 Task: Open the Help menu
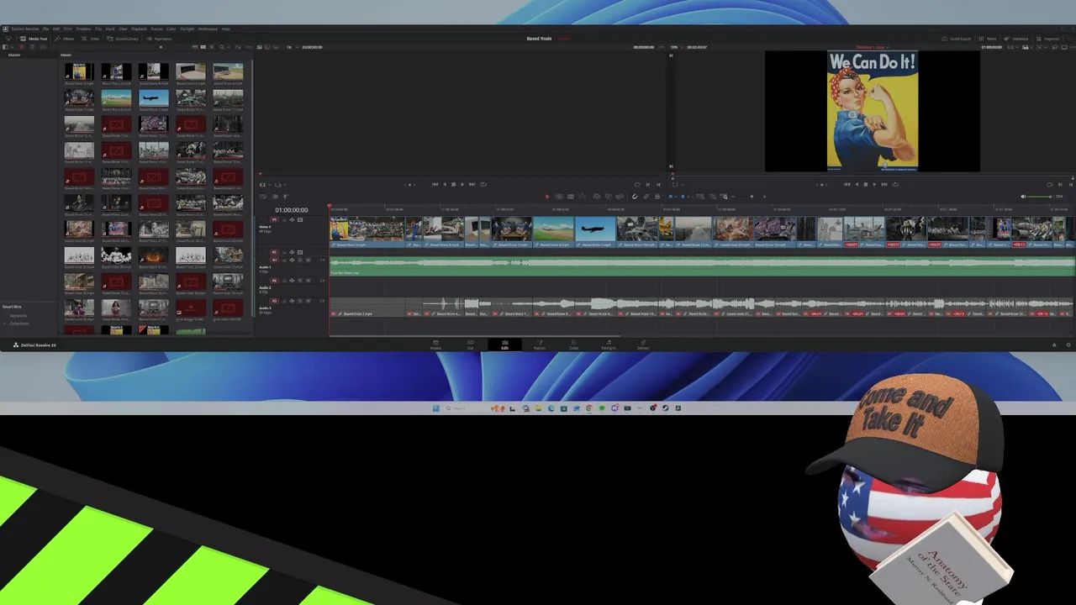tap(225, 29)
